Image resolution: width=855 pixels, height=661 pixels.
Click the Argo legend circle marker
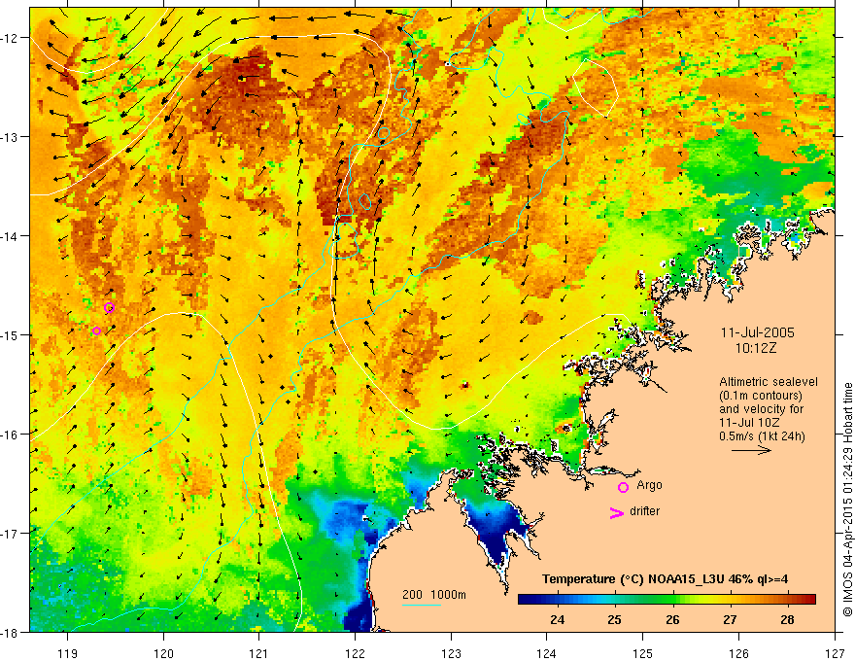pyautogui.click(x=623, y=487)
